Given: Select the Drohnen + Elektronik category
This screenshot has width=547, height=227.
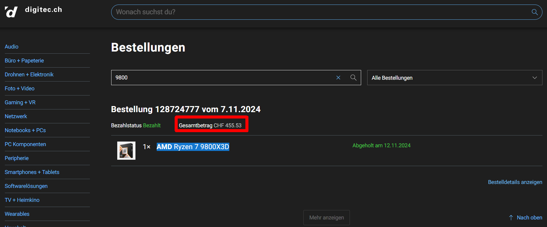Looking at the screenshot, I should (29, 75).
